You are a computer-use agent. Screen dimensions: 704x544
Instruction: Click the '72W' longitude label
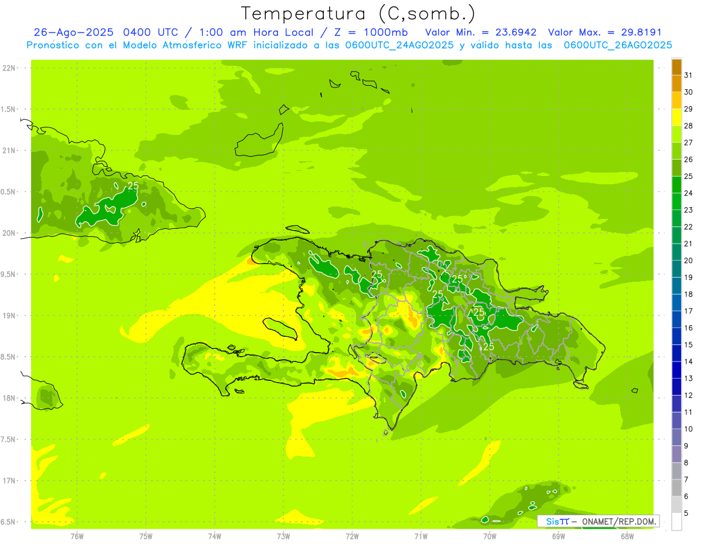[352, 536]
